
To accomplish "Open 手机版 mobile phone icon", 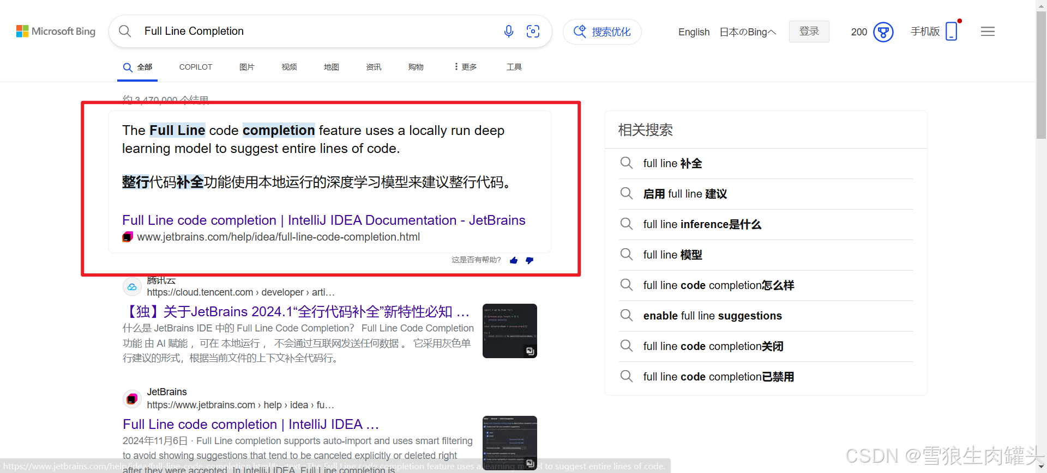I will coord(951,31).
